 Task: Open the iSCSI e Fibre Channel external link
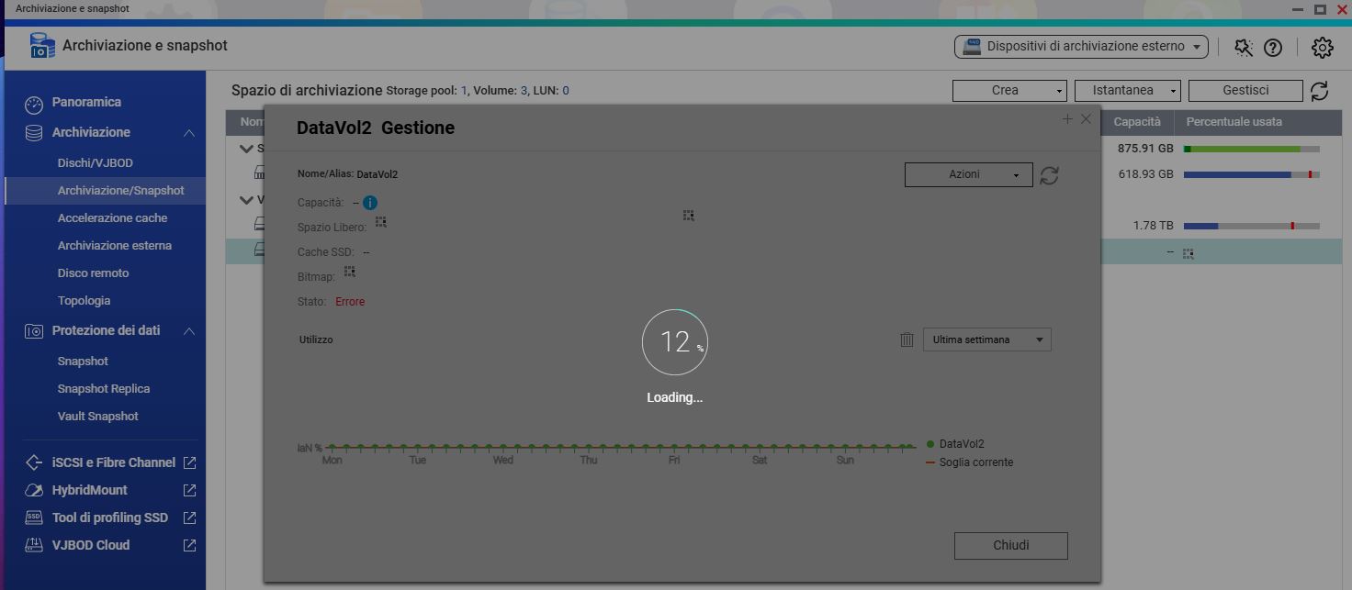[189, 462]
